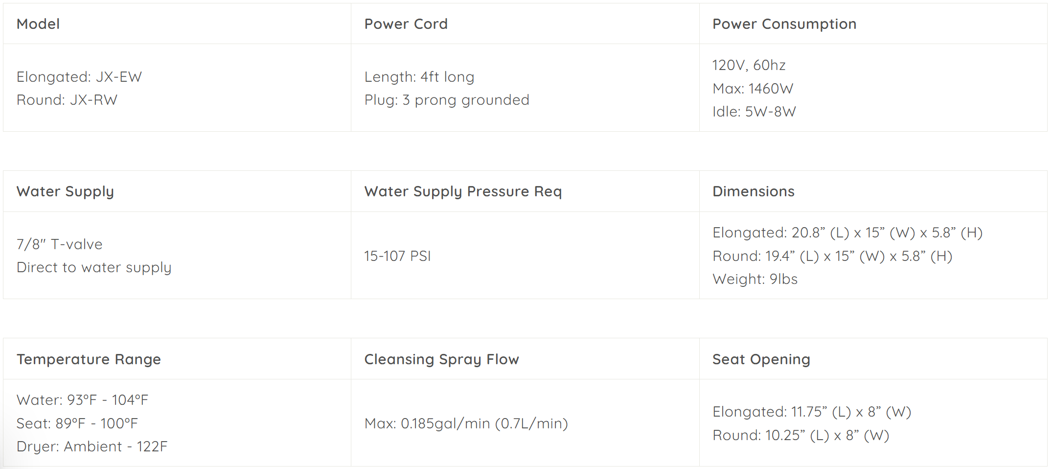Select the Idle: 5W-8W value

click(754, 112)
